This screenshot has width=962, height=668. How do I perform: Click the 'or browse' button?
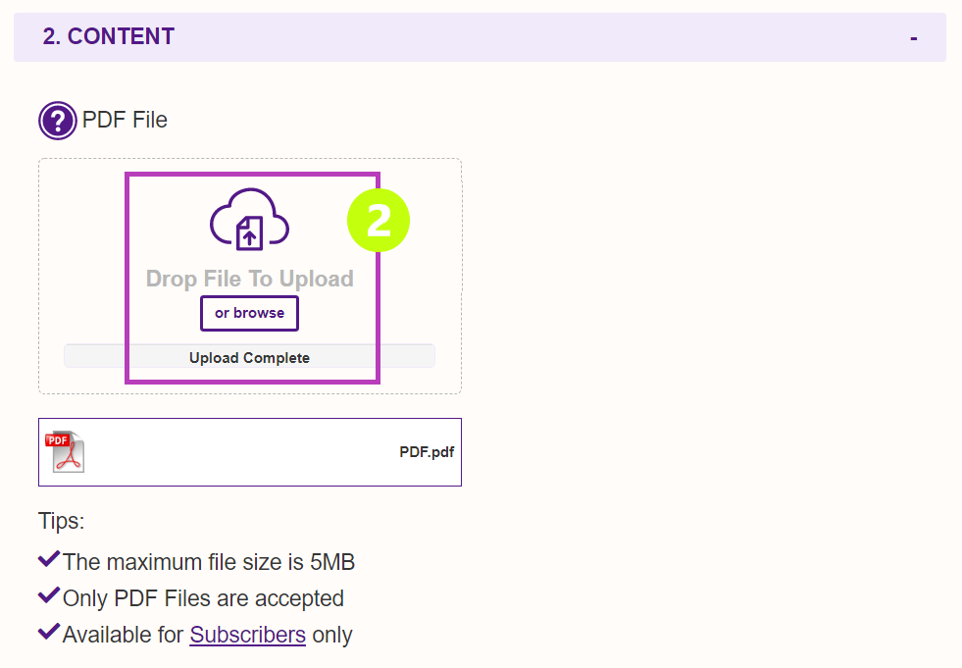point(249,313)
